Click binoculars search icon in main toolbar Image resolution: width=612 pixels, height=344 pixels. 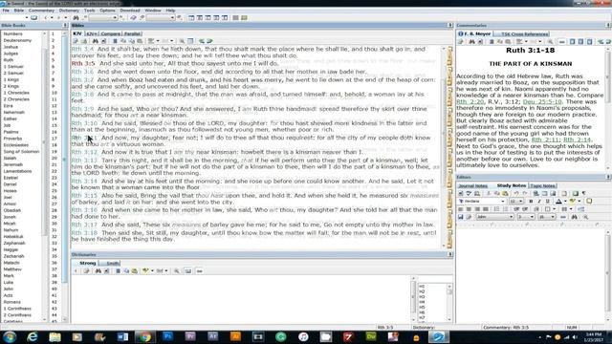point(76,18)
